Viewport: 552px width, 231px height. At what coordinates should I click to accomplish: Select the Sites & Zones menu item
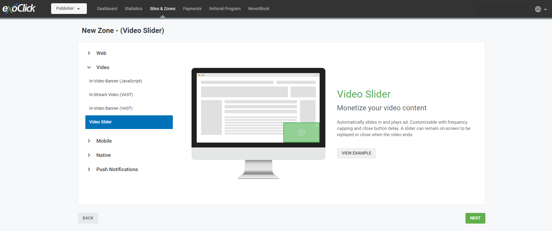pyautogui.click(x=163, y=9)
